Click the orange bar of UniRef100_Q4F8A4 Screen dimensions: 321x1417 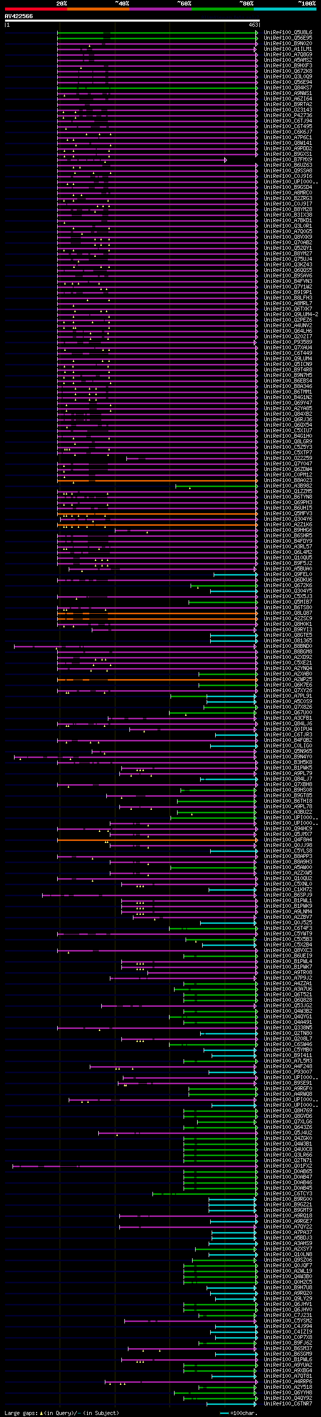[157, 840]
